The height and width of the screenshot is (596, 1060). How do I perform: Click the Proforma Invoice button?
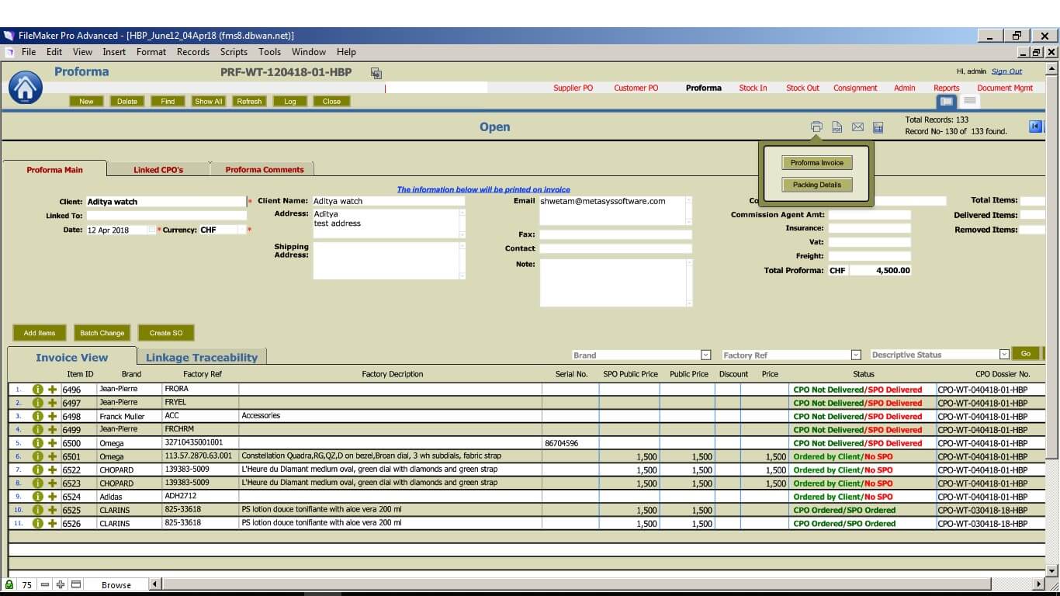point(816,163)
